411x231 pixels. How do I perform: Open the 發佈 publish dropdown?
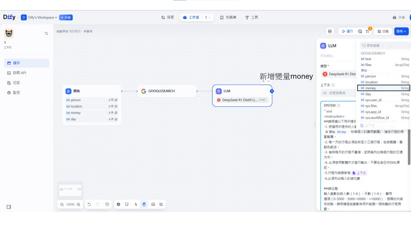pyautogui.click(x=401, y=31)
